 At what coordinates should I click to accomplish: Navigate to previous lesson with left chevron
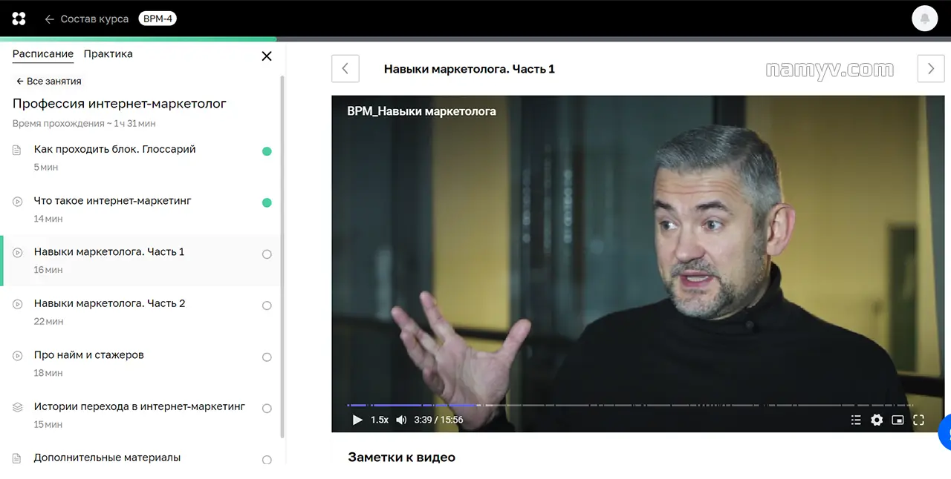tap(345, 68)
